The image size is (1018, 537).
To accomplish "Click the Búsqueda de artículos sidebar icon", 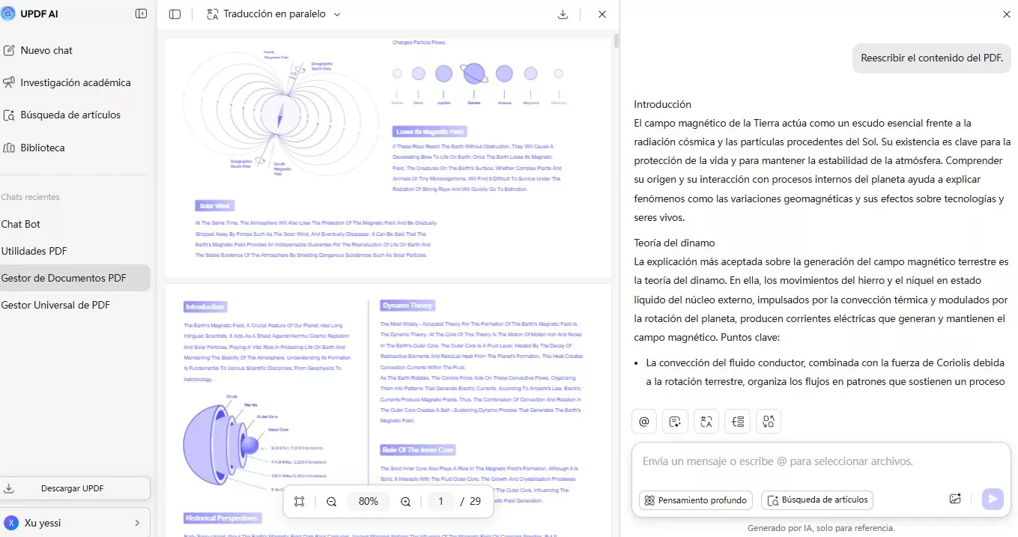I will (x=9, y=115).
